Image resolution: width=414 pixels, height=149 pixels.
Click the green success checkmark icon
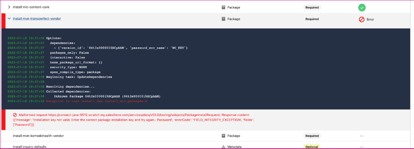[362, 7]
